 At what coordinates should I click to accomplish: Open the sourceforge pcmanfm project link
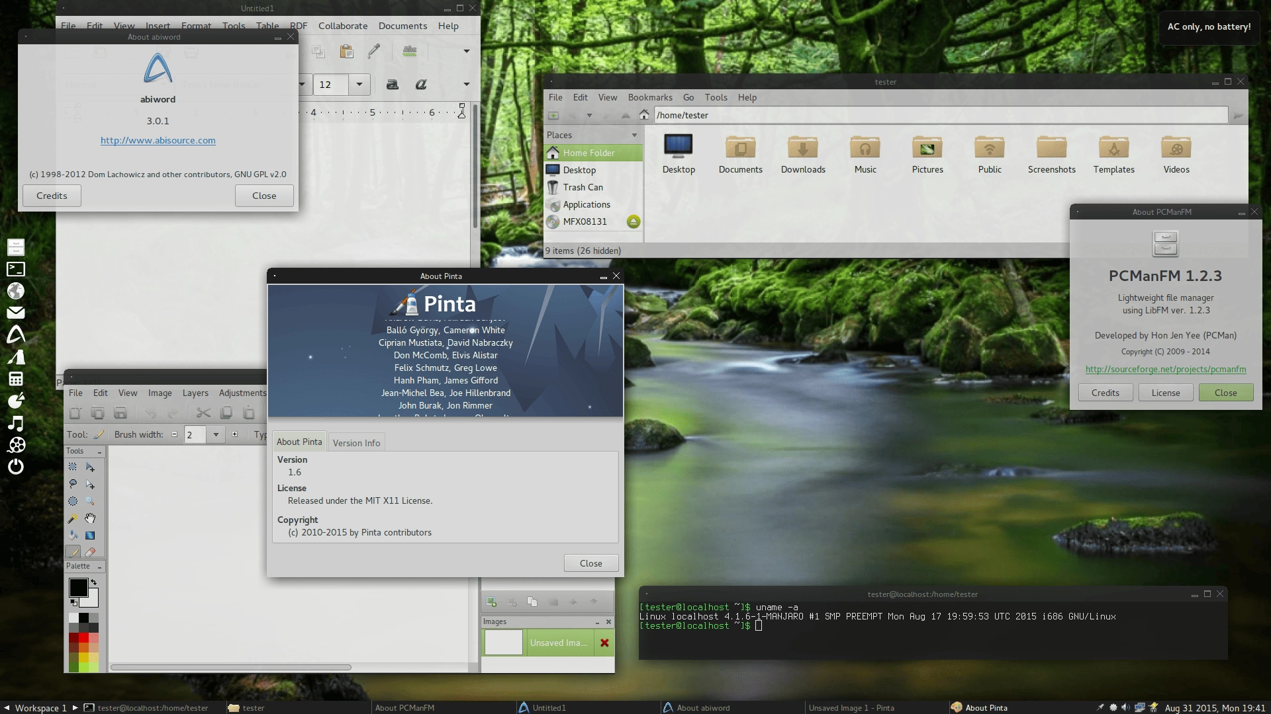pos(1166,369)
